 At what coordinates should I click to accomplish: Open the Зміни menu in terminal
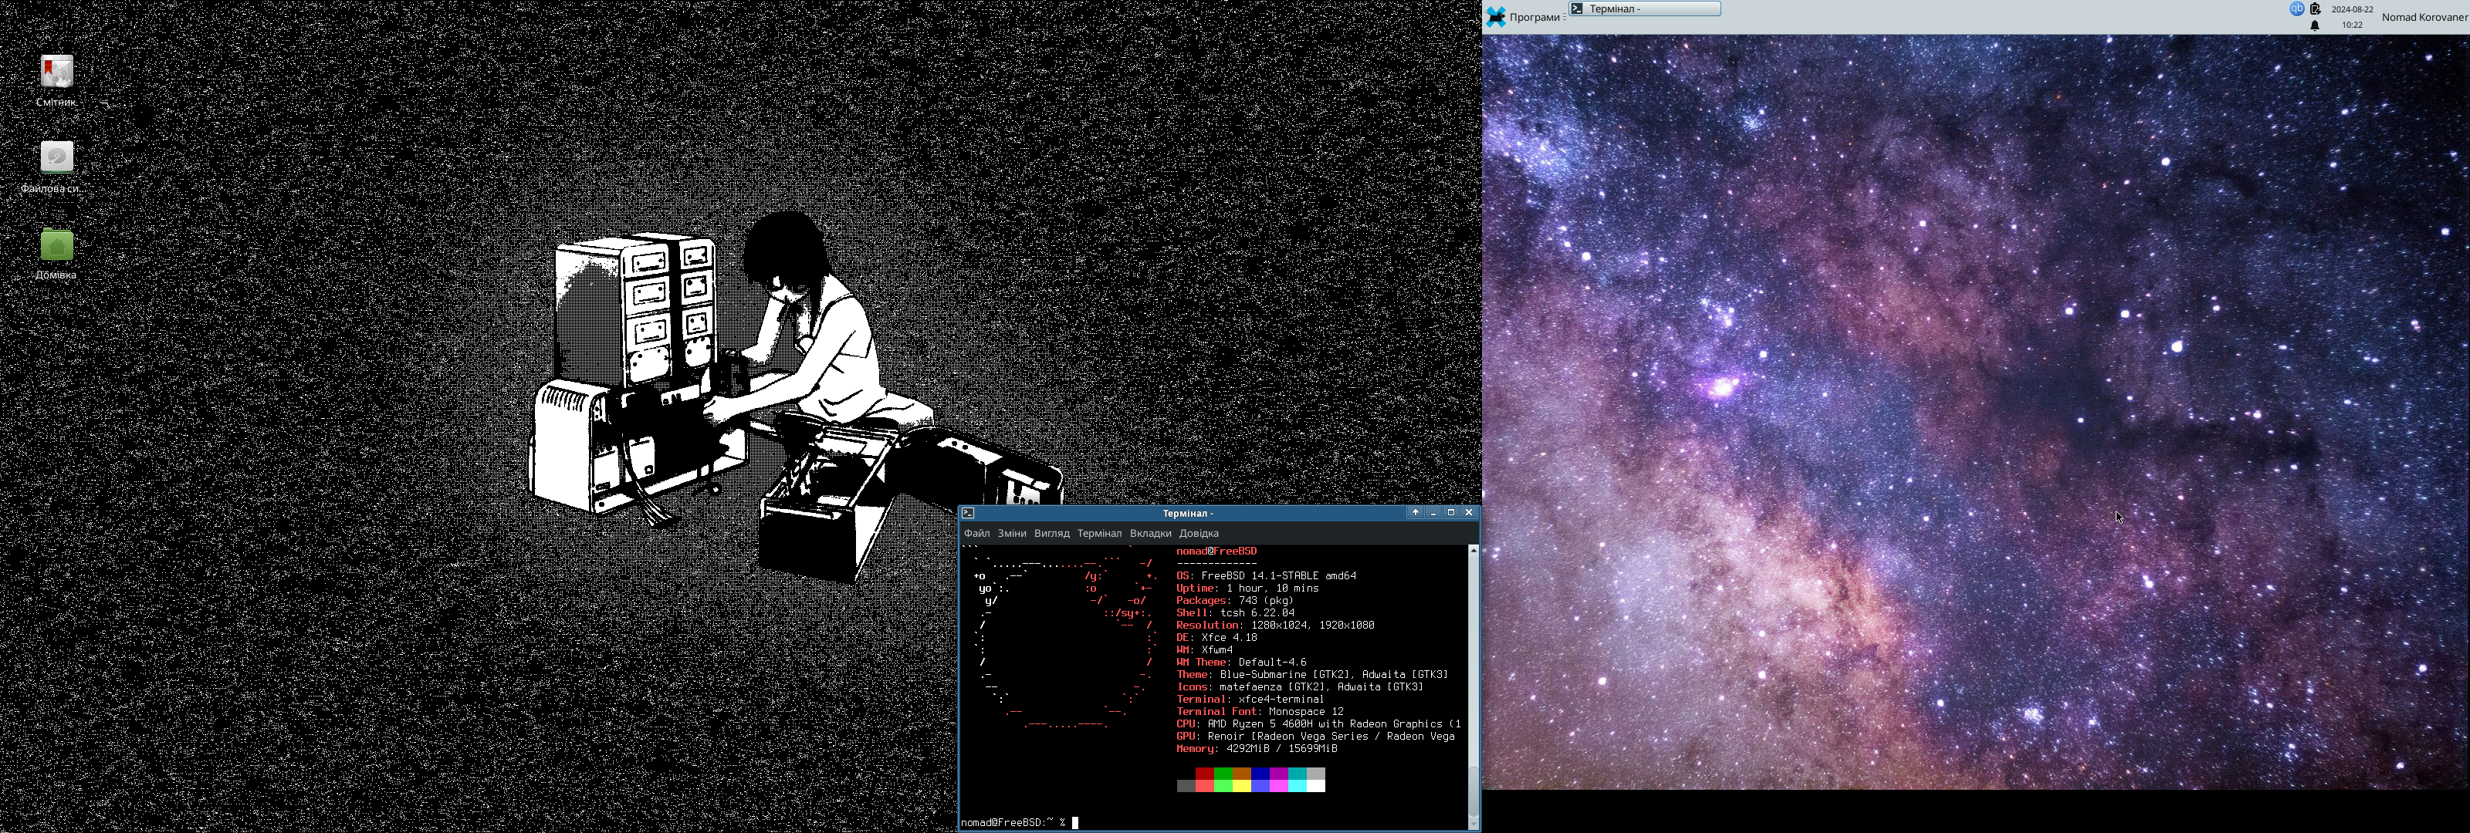(1012, 534)
